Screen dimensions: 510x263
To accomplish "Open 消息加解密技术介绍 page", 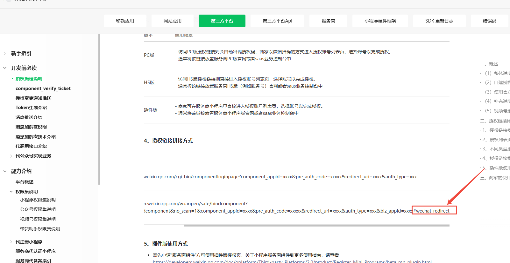I will [36, 137].
